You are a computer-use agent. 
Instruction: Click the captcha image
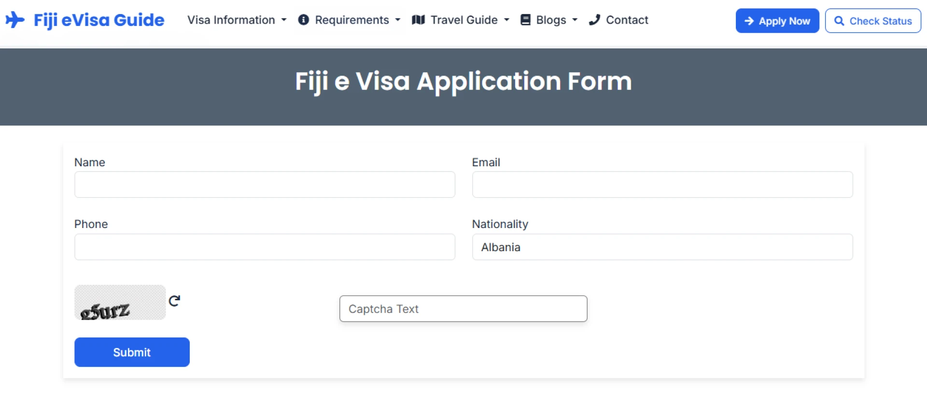coord(120,302)
